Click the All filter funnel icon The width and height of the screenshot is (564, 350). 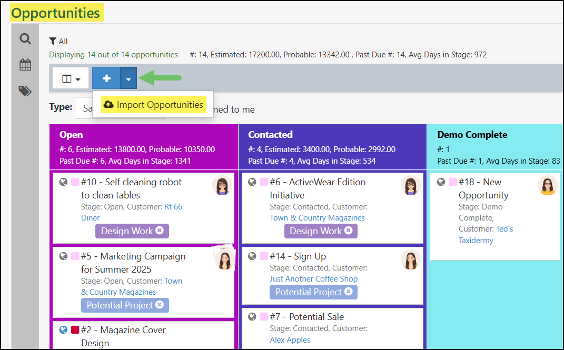click(53, 42)
